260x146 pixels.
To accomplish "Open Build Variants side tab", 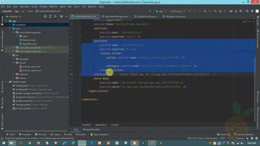I will 2,121.
